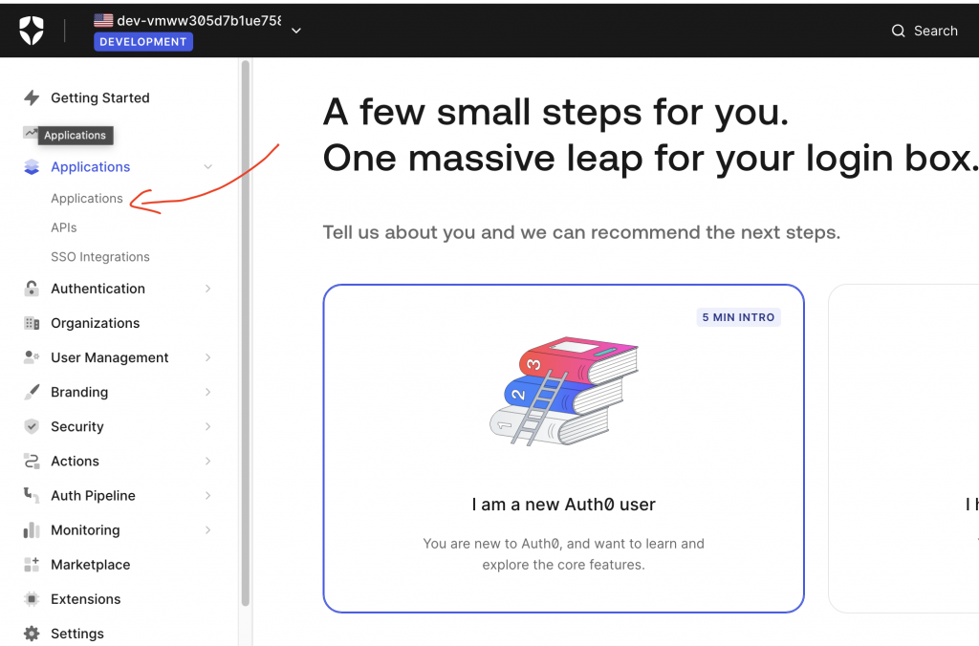979x646 pixels.
Task: Open the tenant switcher dropdown arrow
Action: (x=296, y=31)
